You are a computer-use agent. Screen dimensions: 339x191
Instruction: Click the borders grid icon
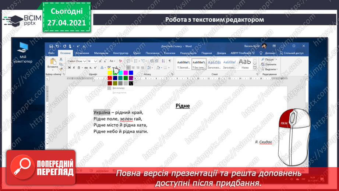tap(165, 68)
